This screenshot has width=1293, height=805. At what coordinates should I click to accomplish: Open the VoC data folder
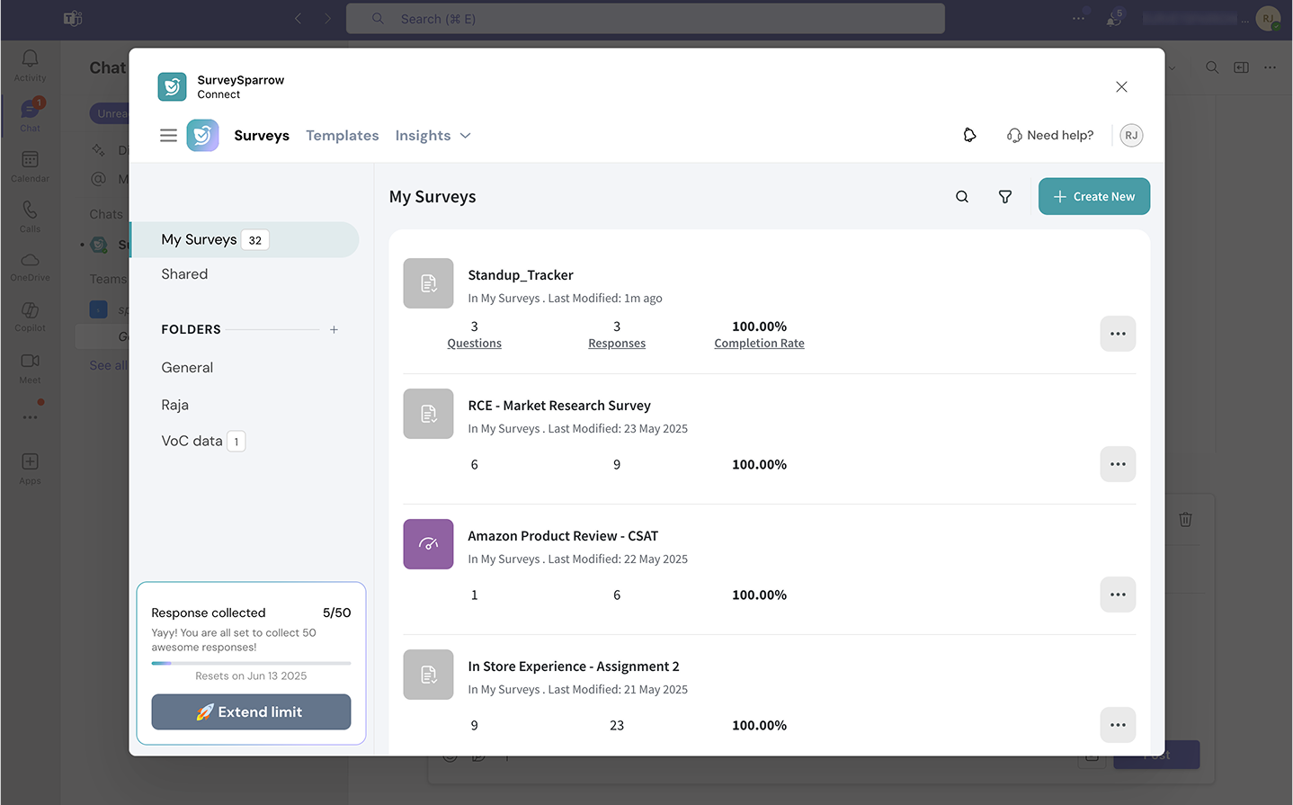coord(192,441)
